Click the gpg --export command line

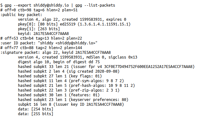[x=58, y=5]
